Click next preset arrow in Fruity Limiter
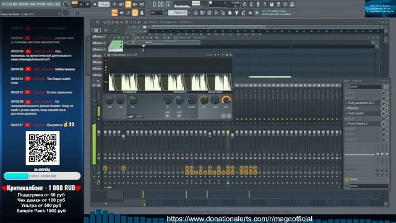The image size is (396, 223). [218, 55]
